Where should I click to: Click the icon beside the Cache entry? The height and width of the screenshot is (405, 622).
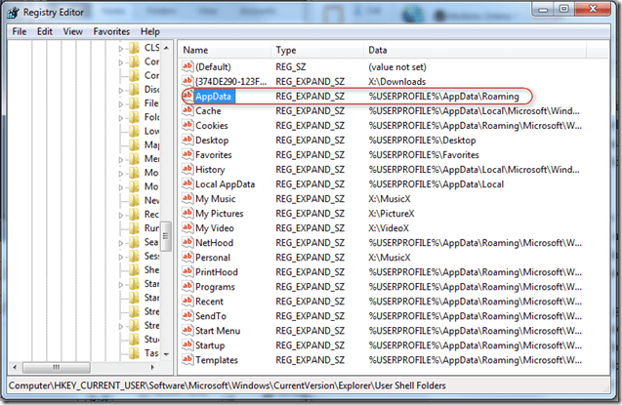(188, 110)
